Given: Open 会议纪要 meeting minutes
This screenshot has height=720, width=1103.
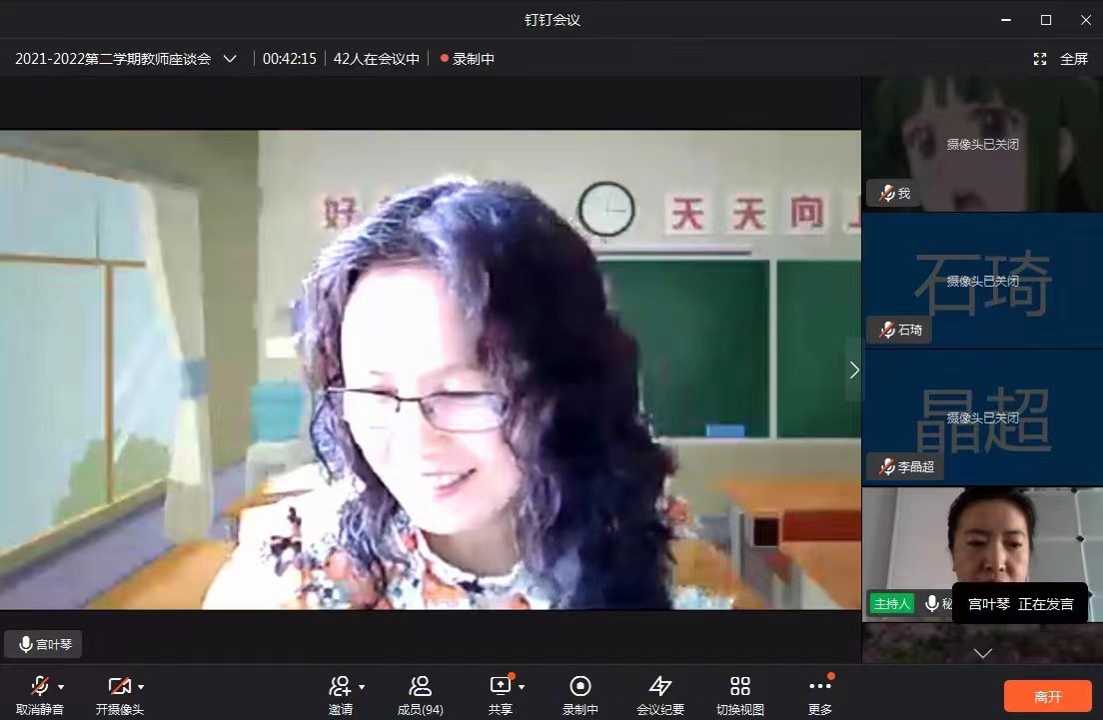Looking at the screenshot, I should [660, 686].
